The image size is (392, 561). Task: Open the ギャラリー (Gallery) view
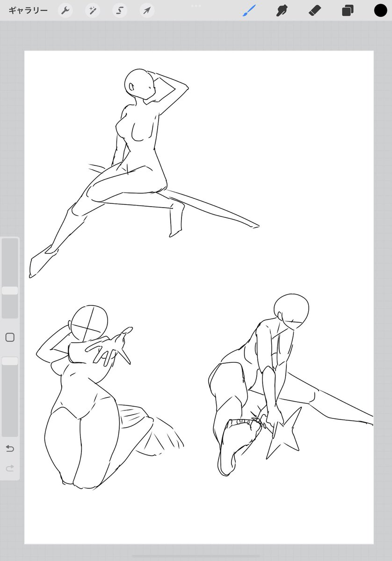(x=28, y=10)
